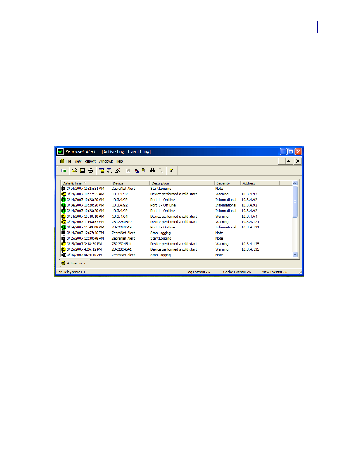
Task: Save the log using floppy disk icon
Action: tap(83, 171)
